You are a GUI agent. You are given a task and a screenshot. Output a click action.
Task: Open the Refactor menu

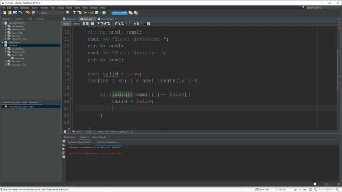coord(44,7)
